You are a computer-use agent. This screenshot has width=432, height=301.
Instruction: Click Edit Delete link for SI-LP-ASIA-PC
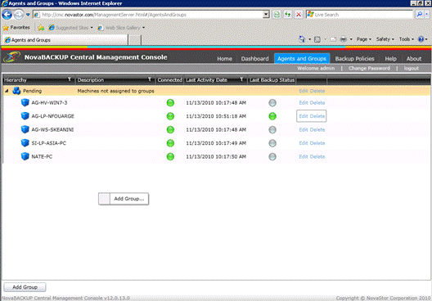(312, 143)
